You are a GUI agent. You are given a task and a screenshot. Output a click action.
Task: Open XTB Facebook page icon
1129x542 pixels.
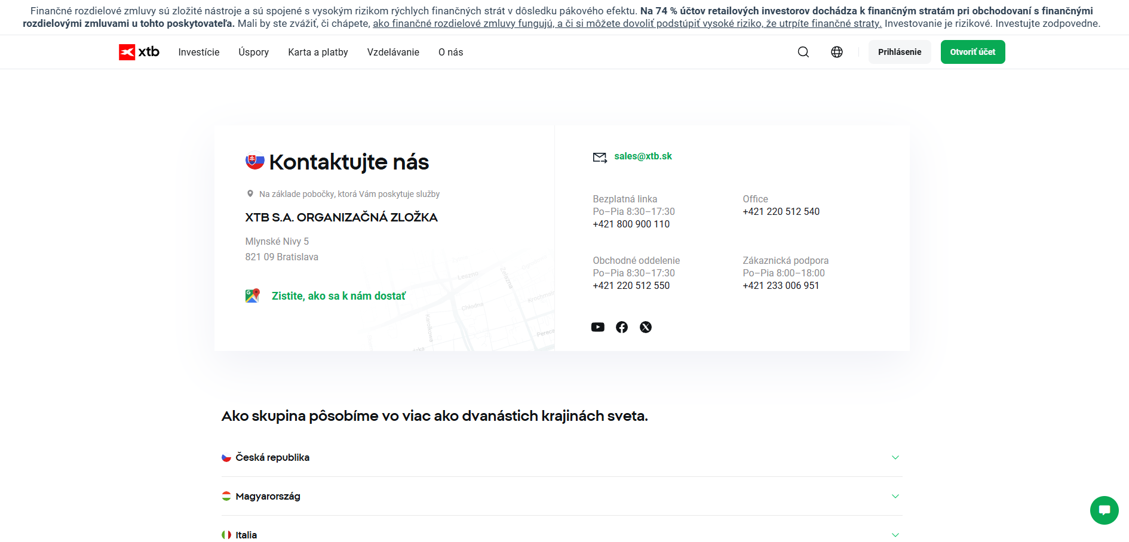point(622,327)
